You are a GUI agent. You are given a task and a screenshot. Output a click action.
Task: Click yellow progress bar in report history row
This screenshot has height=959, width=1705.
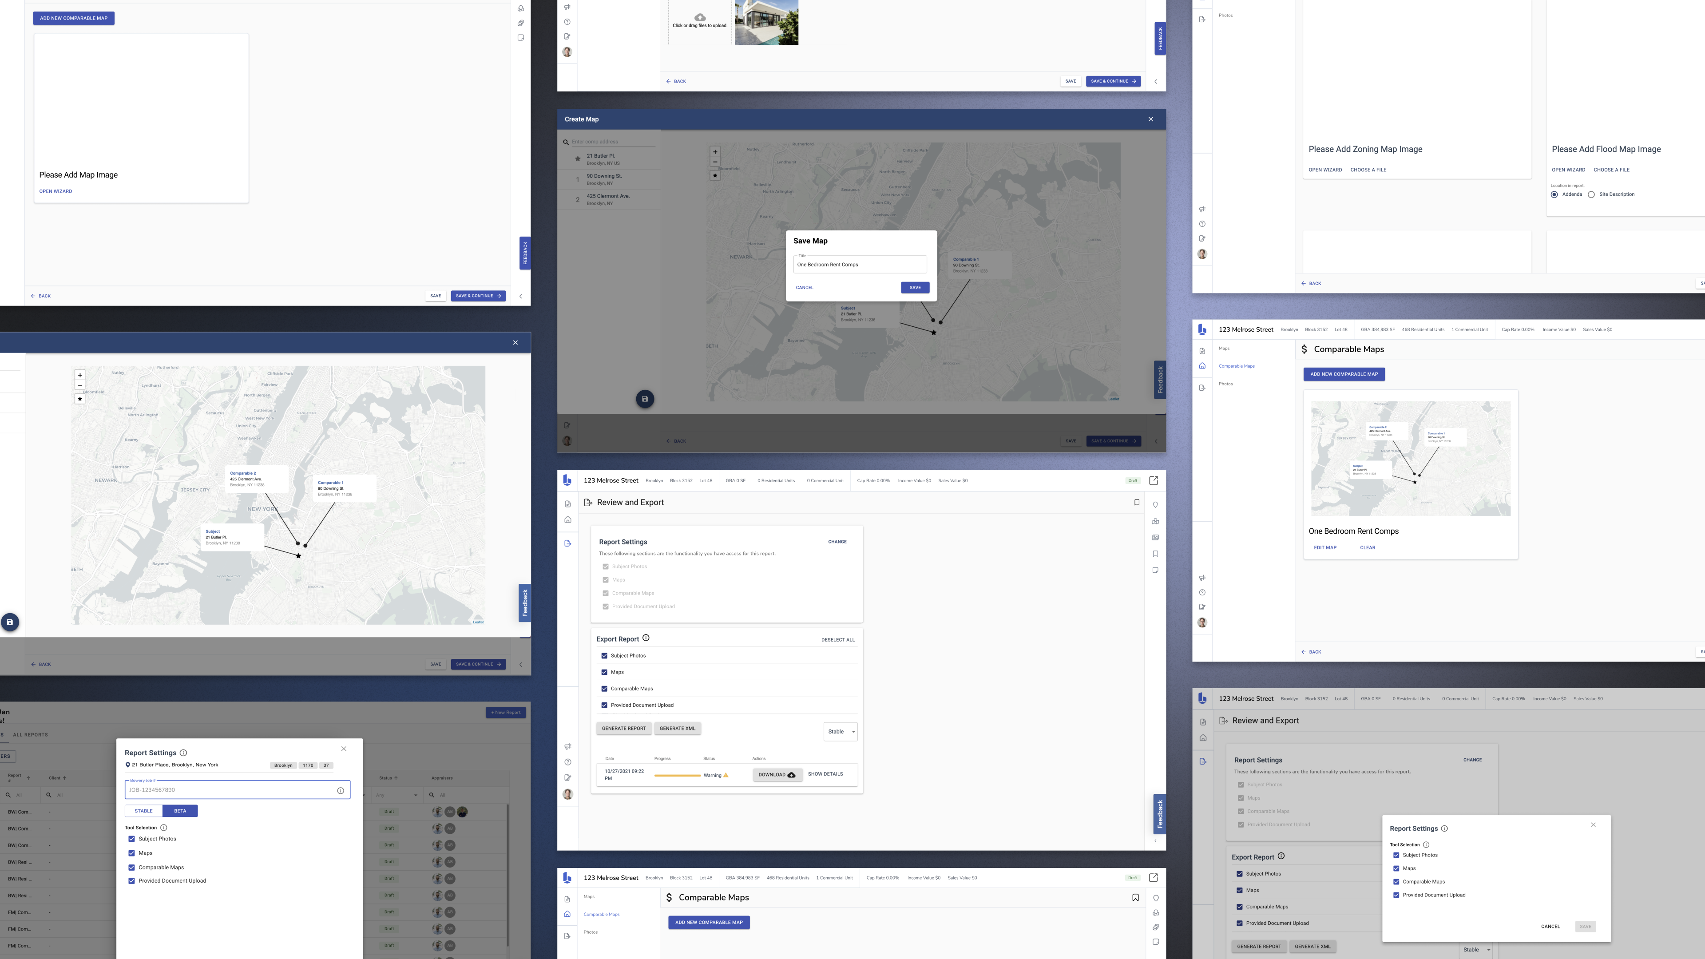coord(677,775)
